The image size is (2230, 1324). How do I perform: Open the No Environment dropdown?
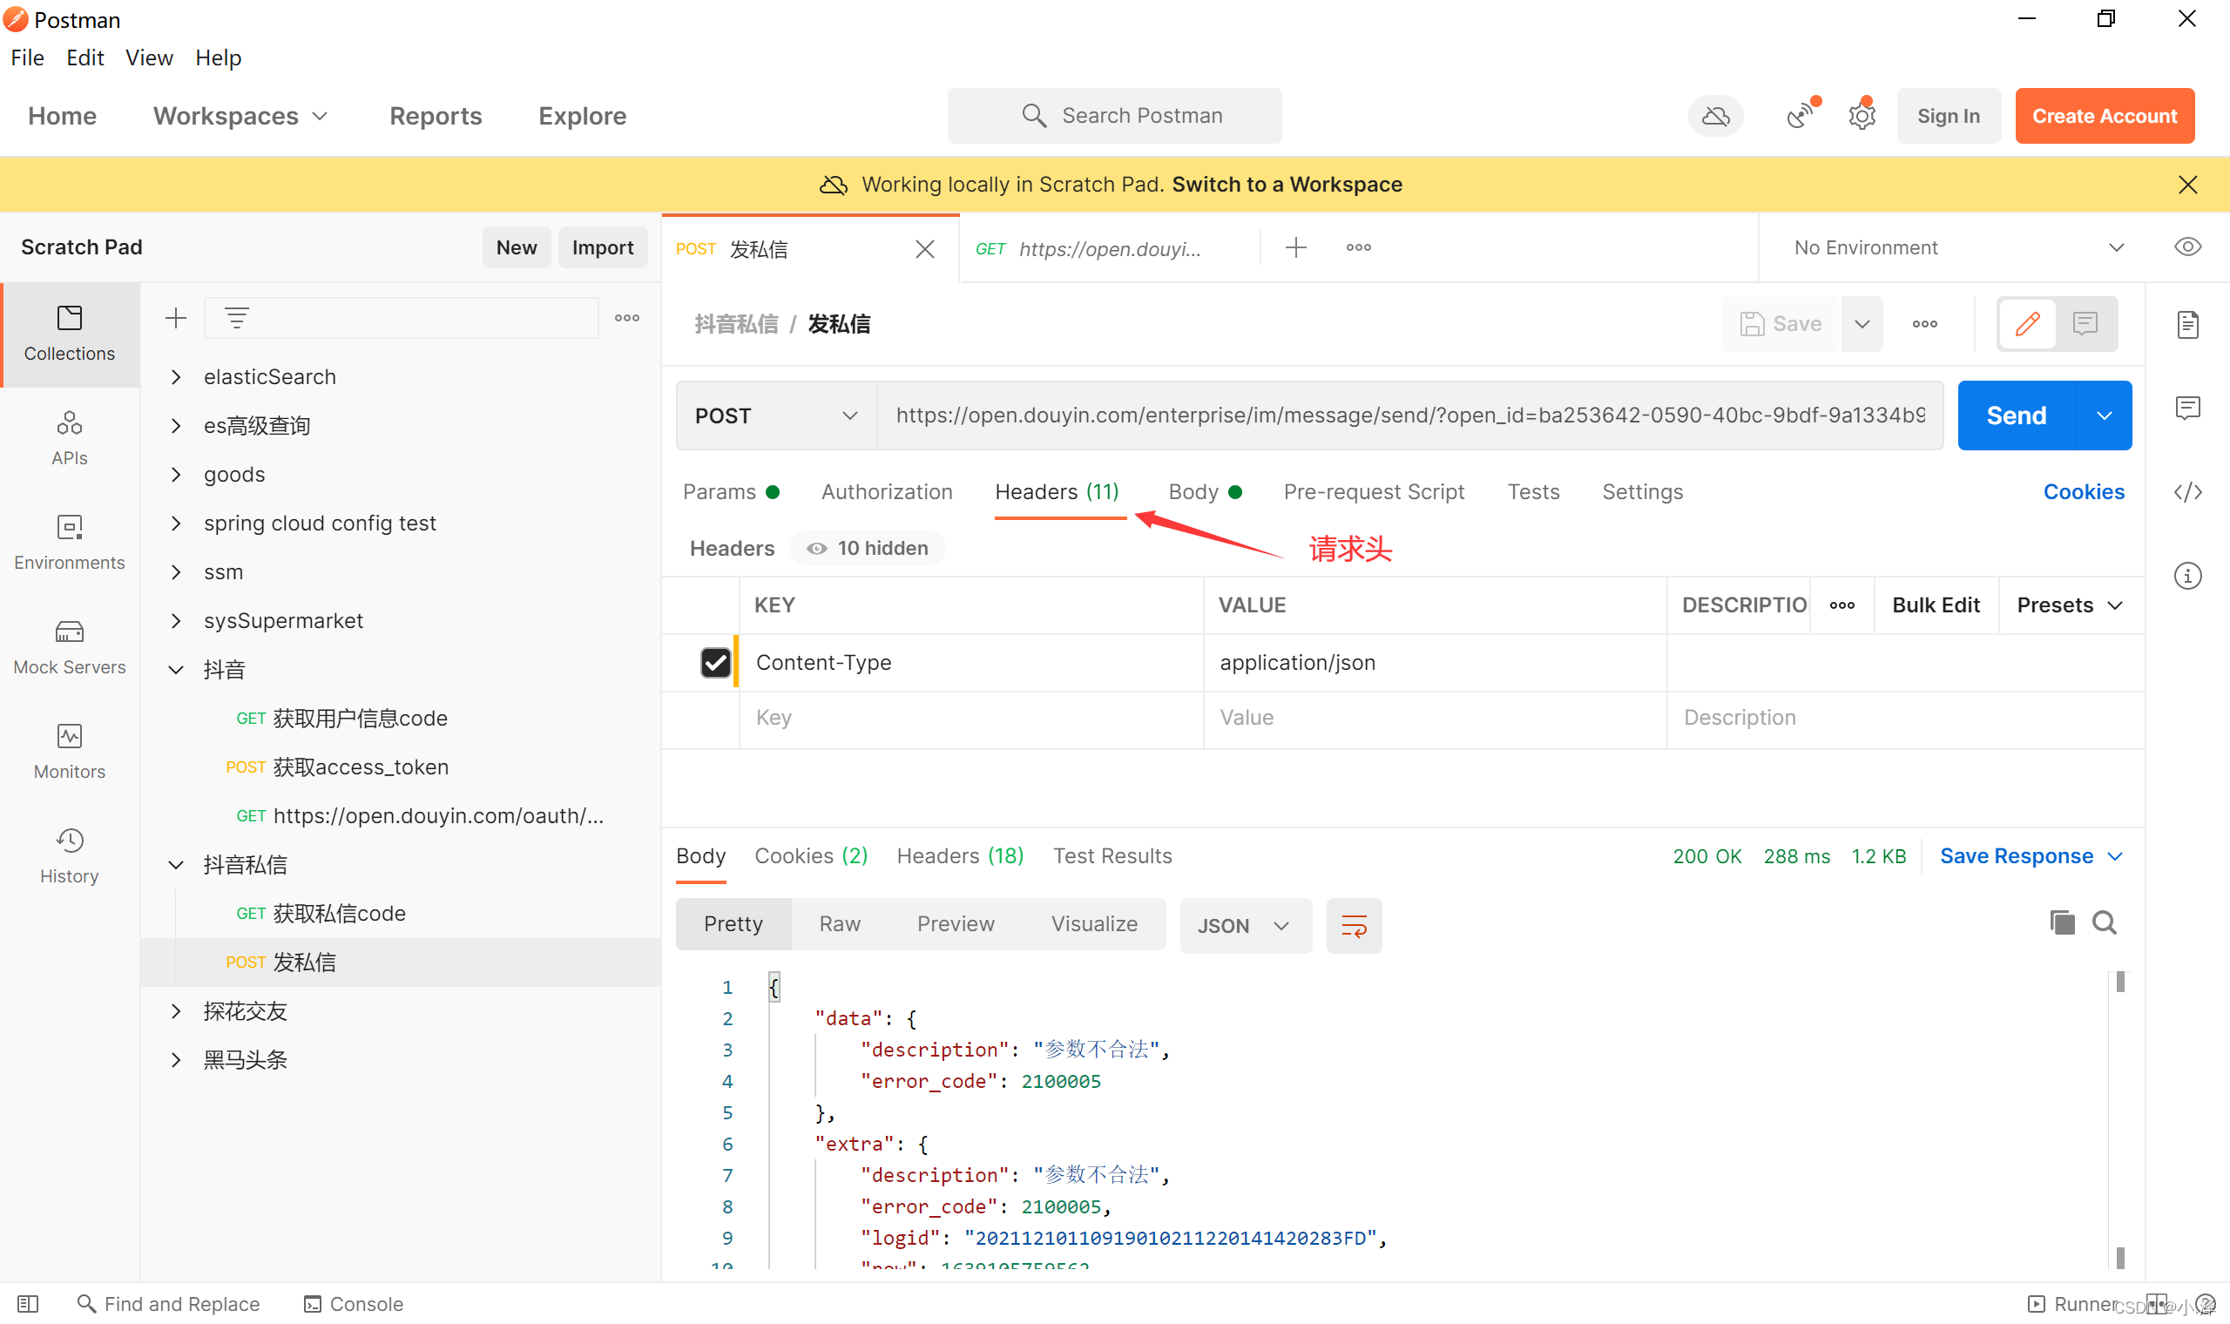1958,247
